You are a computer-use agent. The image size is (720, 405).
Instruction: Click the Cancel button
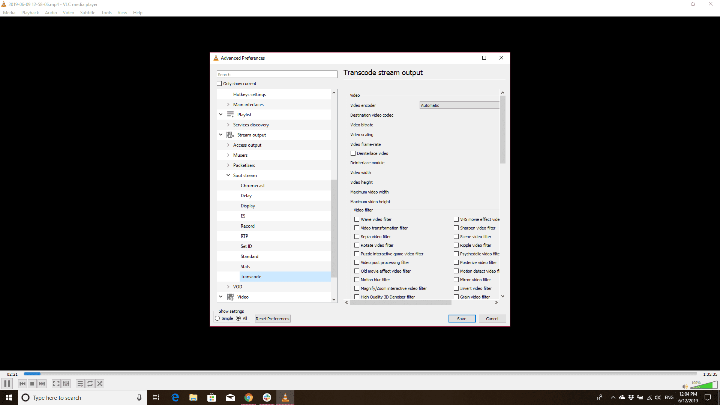click(492, 319)
